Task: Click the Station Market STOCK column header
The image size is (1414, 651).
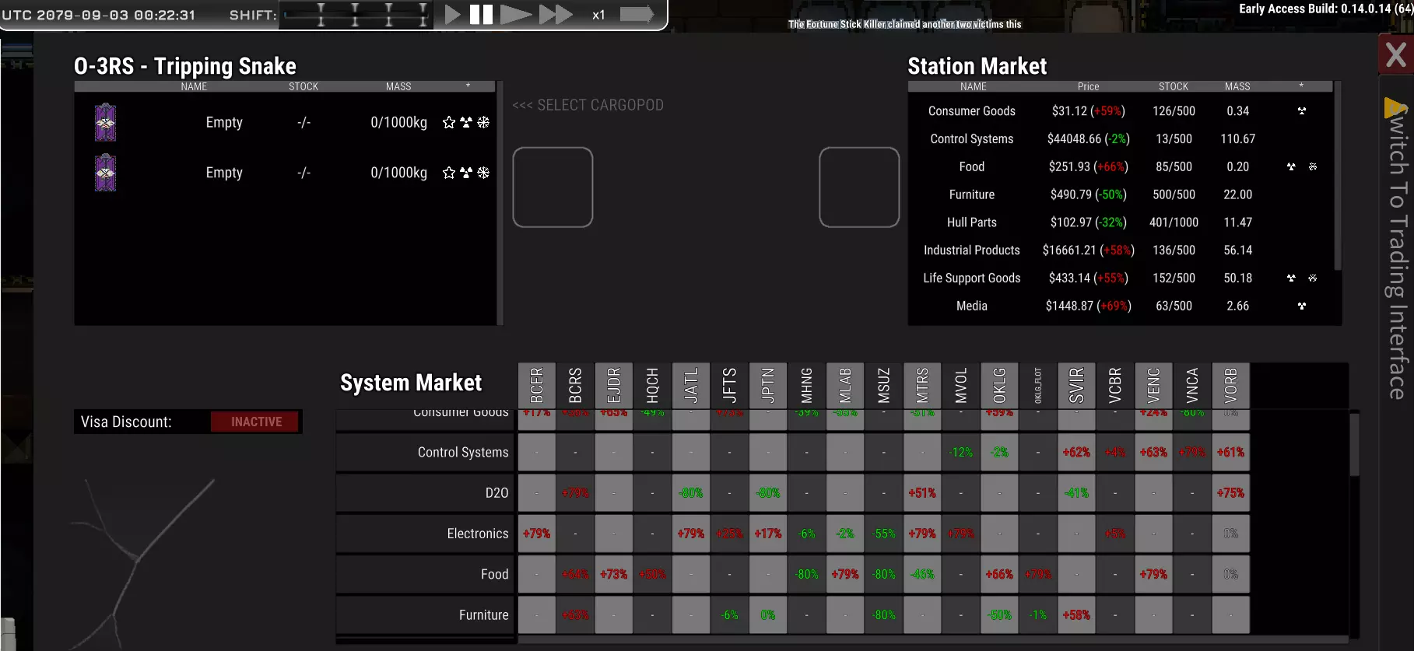Action: (1174, 86)
